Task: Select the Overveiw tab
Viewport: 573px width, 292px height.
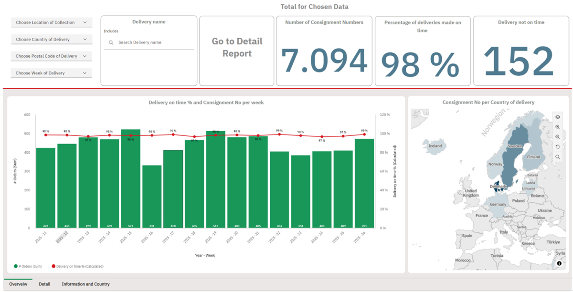Action: click(x=18, y=284)
